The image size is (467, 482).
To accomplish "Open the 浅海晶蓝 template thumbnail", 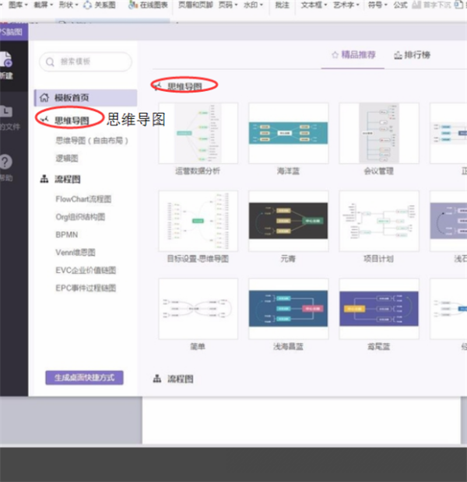I will coord(289,309).
